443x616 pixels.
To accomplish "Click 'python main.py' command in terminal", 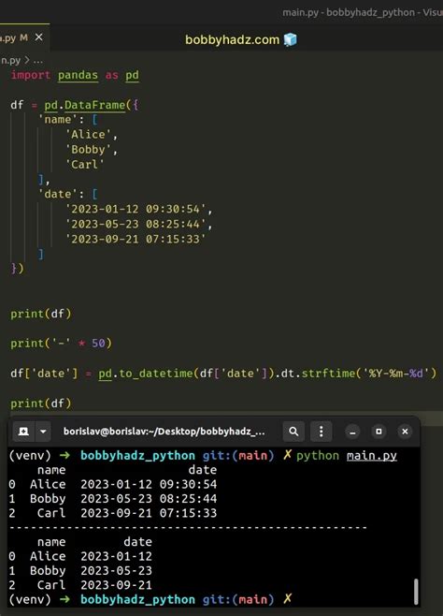I will pos(347,456).
